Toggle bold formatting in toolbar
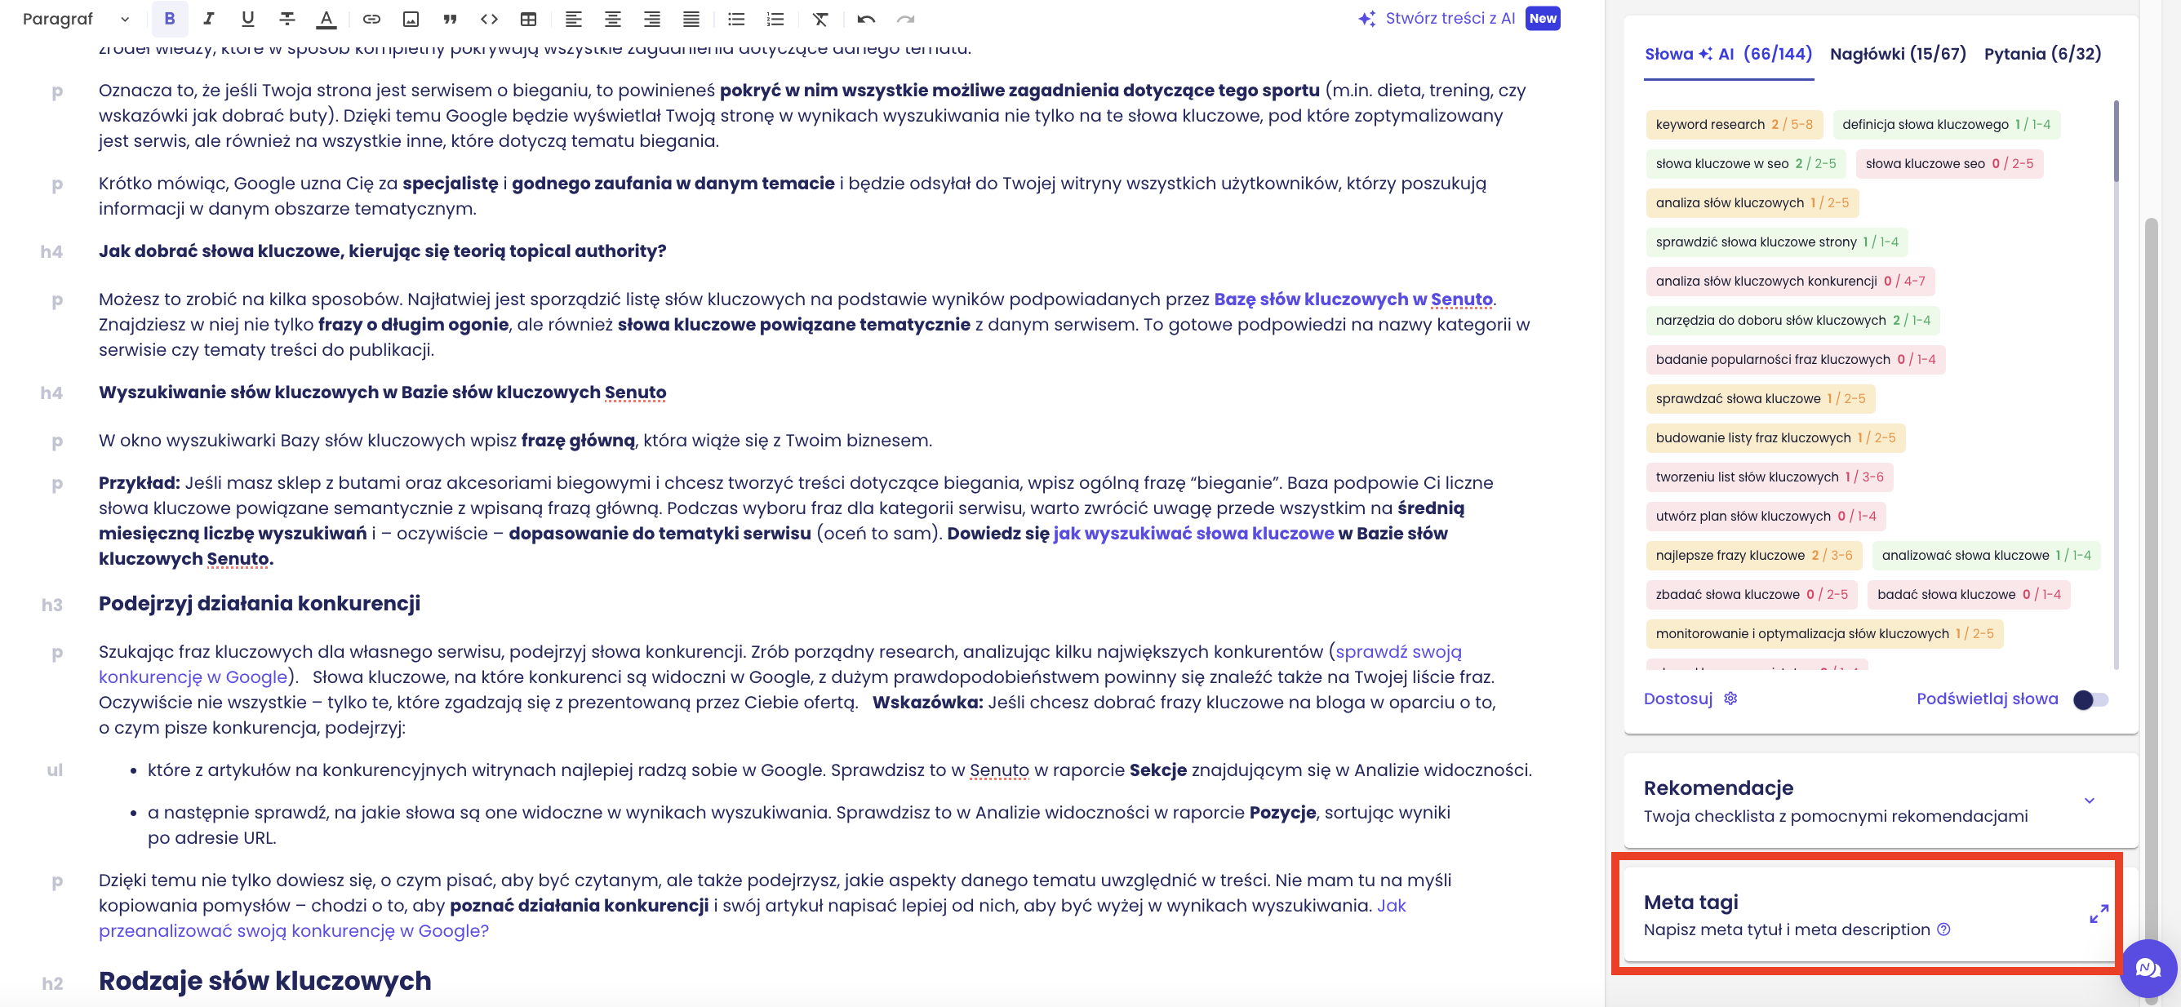Viewport: 2181px width, 1007px height. [169, 19]
